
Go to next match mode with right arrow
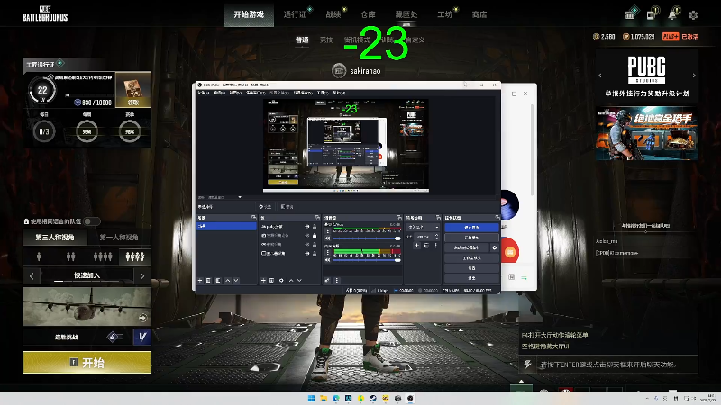coord(142,275)
